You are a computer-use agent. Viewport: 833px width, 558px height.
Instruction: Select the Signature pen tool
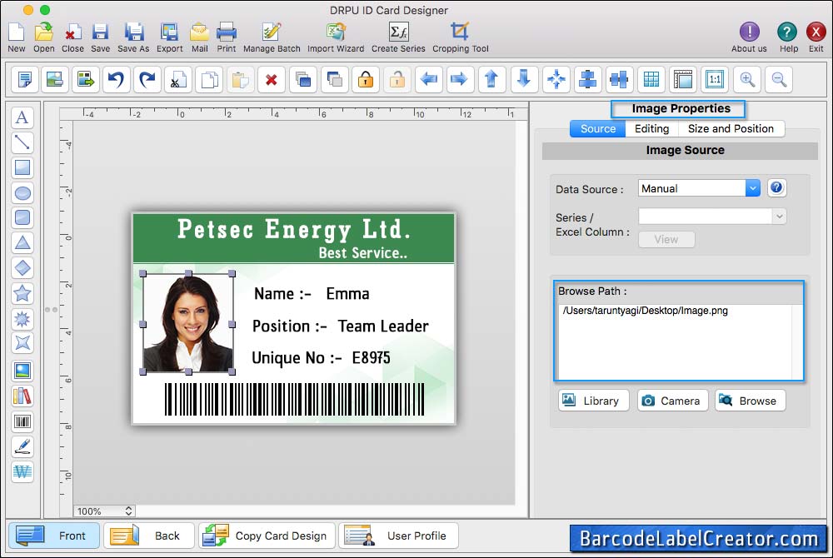pyautogui.click(x=22, y=447)
